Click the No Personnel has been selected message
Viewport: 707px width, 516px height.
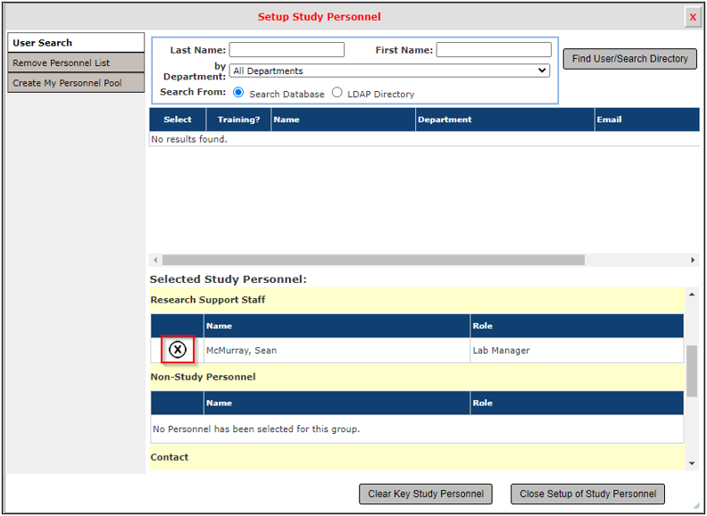(256, 429)
